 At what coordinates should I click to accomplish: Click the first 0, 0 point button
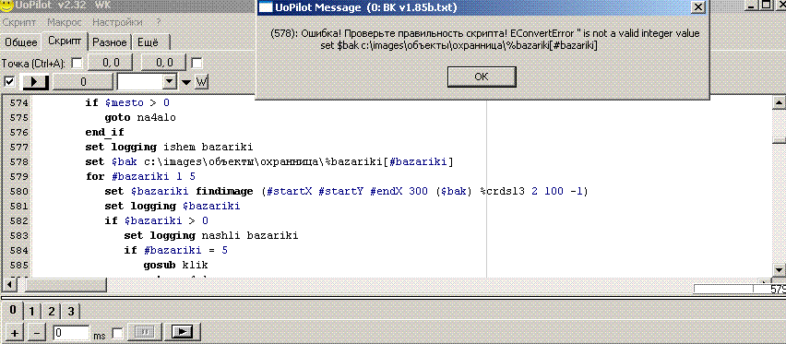[x=111, y=64]
